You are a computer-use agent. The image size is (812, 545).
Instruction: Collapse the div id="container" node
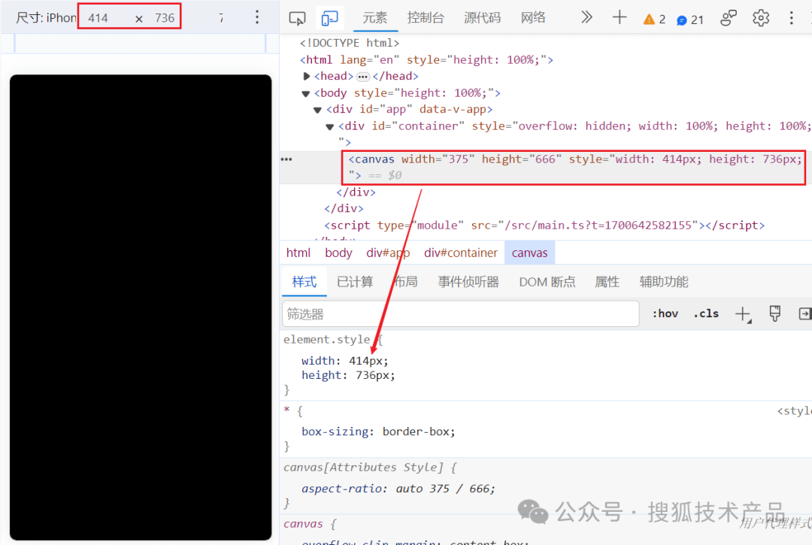click(x=329, y=127)
